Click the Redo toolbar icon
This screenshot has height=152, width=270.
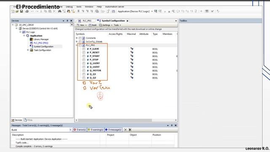pyautogui.click(x=37, y=11)
